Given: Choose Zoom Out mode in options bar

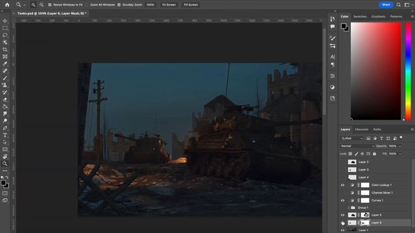Looking at the screenshot, I should point(41,5).
